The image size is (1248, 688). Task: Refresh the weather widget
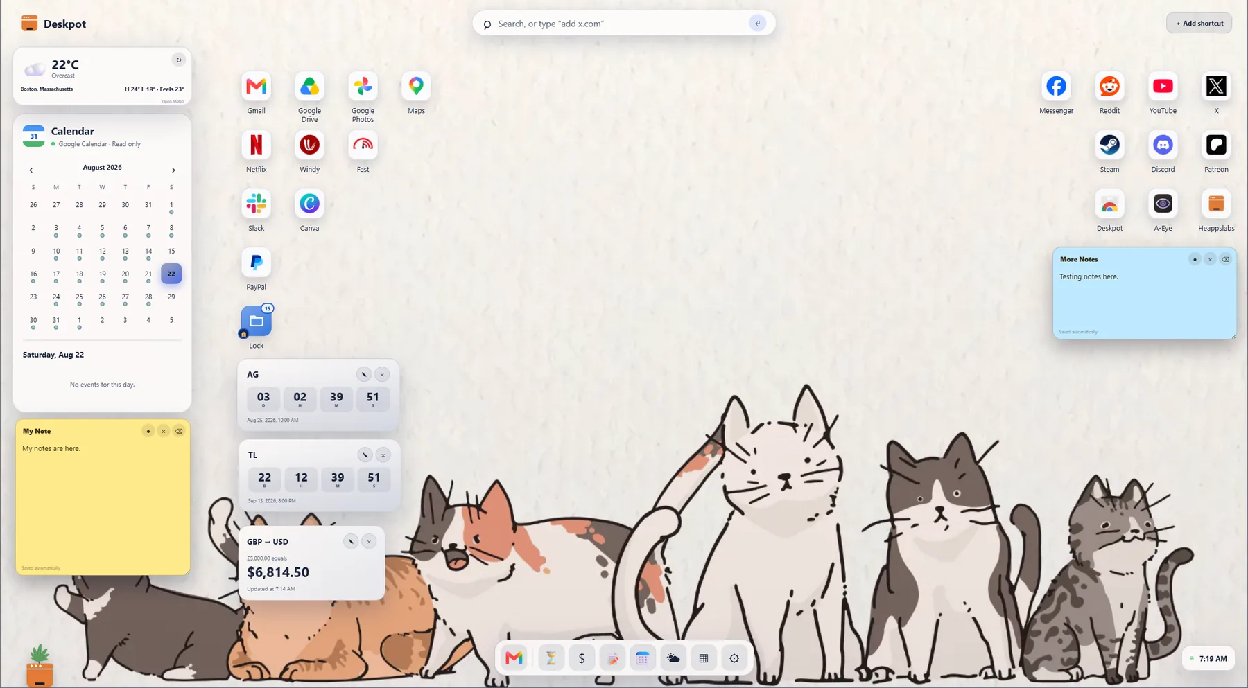point(178,60)
